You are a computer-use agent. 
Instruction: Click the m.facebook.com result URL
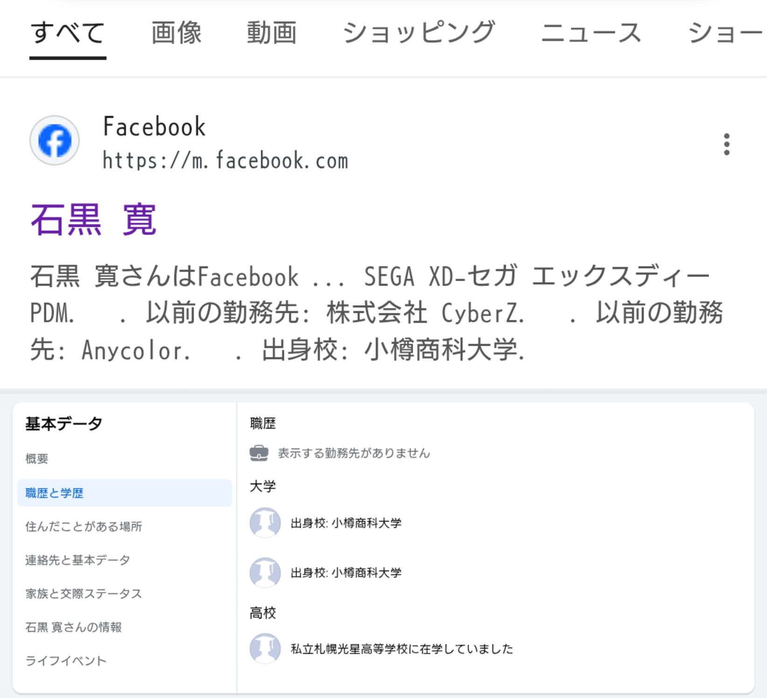click(x=225, y=161)
